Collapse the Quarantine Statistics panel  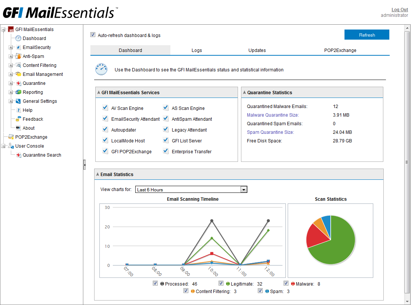coord(244,92)
